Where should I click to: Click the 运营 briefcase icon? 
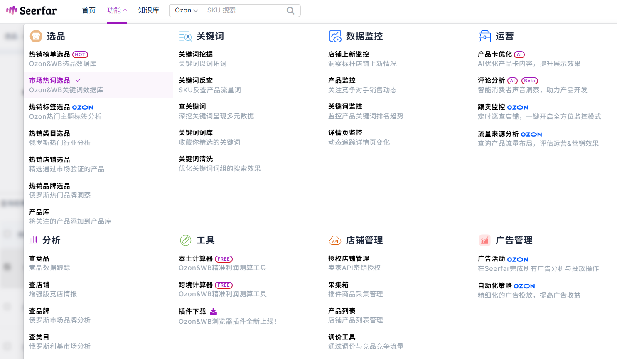[x=484, y=37]
